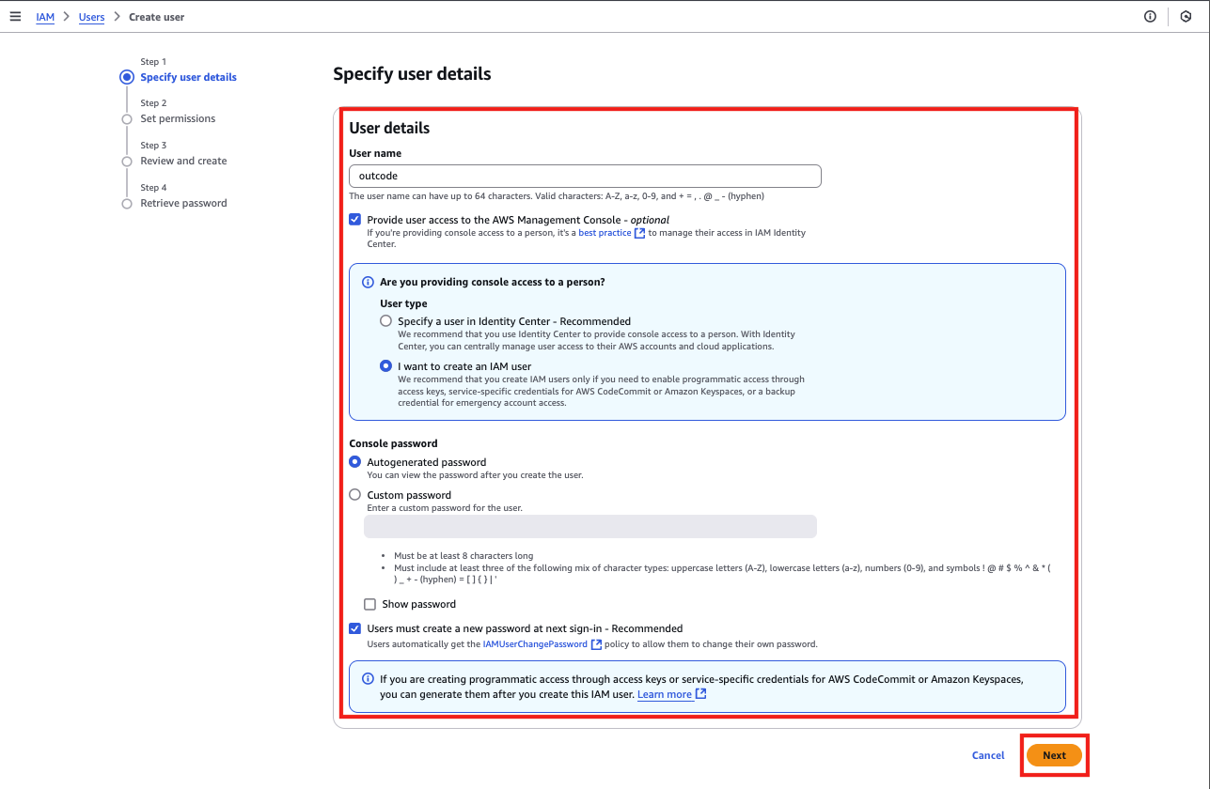Click the orange Next button
The image size is (1210, 789).
[x=1054, y=755]
